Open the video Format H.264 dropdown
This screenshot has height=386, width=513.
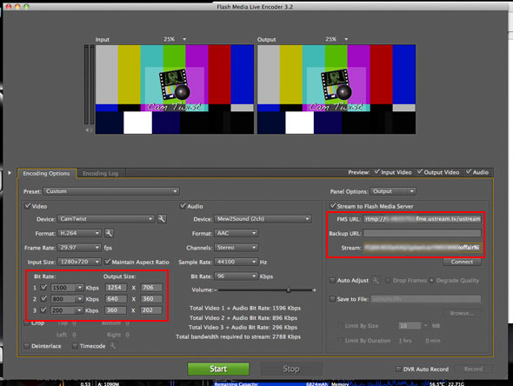tap(79, 233)
